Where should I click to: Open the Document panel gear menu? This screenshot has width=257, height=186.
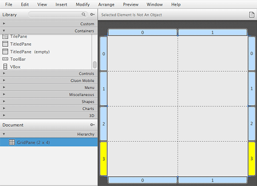tap(92, 125)
